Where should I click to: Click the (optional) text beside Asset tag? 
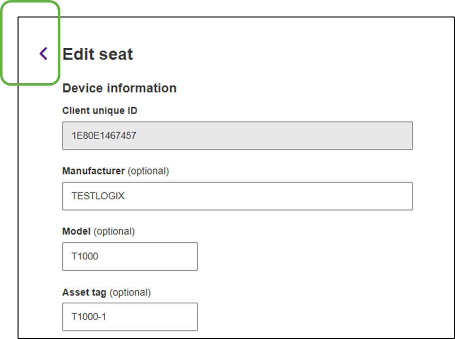(x=130, y=292)
